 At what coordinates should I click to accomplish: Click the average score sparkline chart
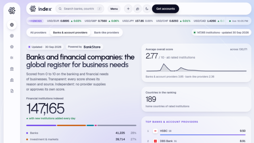(x=196, y=68)
